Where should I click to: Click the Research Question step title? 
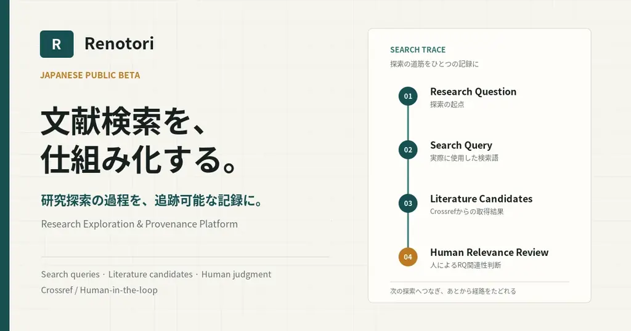(x=473, y=92)
